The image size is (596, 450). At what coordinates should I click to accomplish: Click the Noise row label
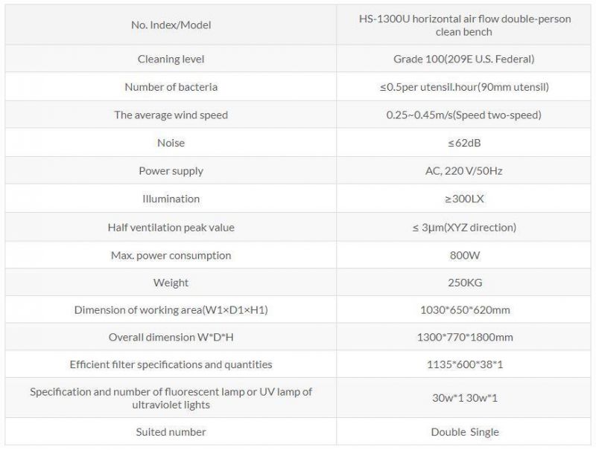point(171,143)
